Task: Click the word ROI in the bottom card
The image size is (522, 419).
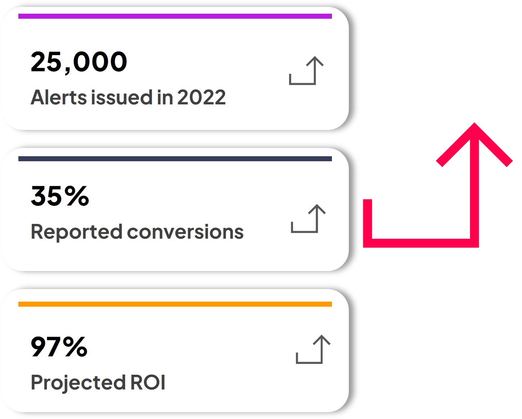Action: [148, 382]
